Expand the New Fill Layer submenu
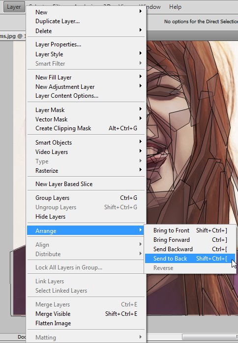This screenshot has width=238, height=343. tap(86, 77)
